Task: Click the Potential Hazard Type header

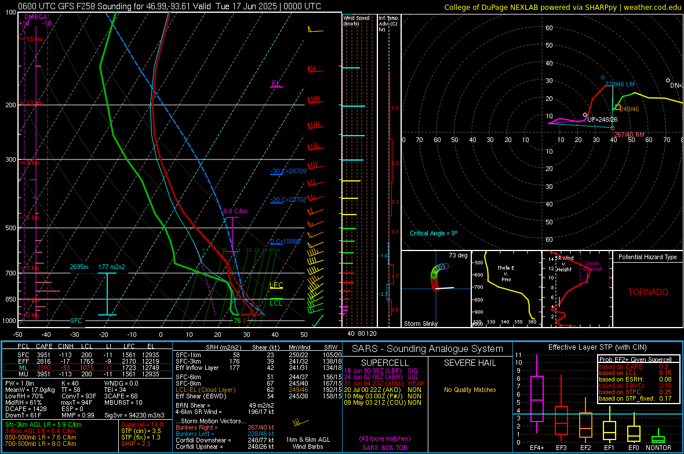Action: [x=647, y=257]
